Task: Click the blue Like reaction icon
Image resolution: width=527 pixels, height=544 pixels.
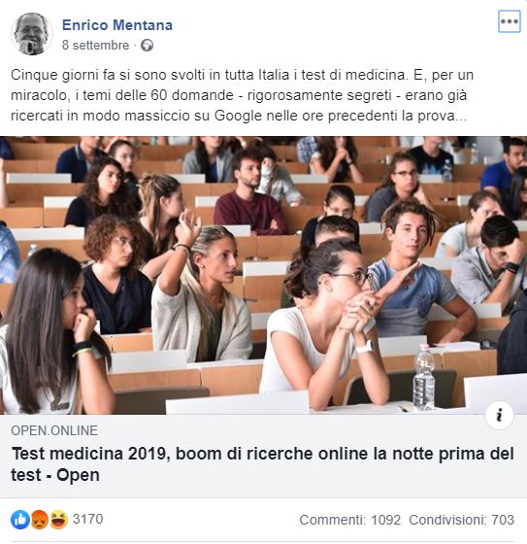Action: tap(20, 520)
